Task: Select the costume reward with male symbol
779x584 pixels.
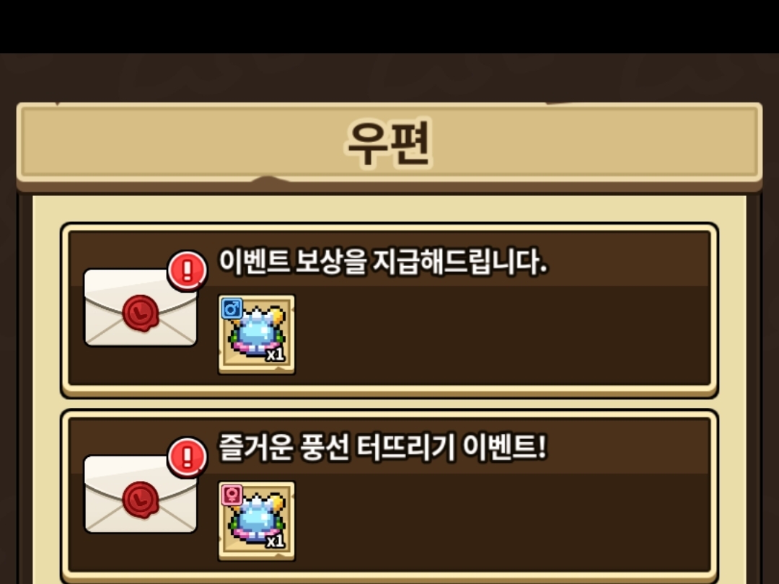Action: pos(257,335)
